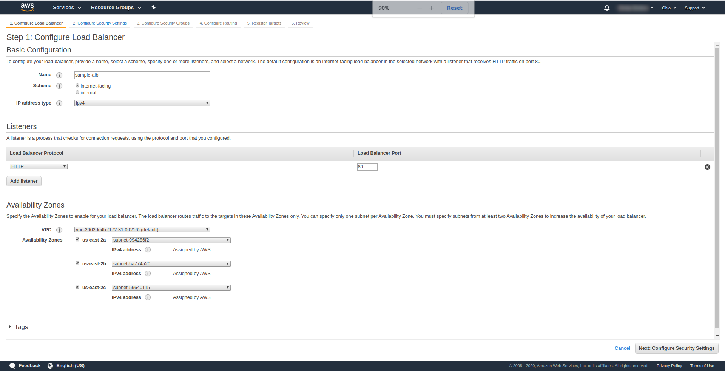Viewport: 725px width, 371px height.
Task: Uncheck the us-east-2c availability zone
Action: (77, 287)
